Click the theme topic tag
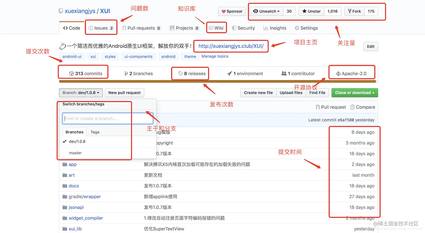Image resolution: width=425 pixels, height=233 pixels. (x=190, y=56)
